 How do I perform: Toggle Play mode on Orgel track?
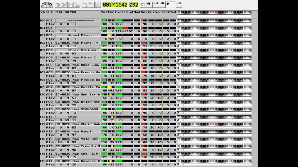click(50, 120)
